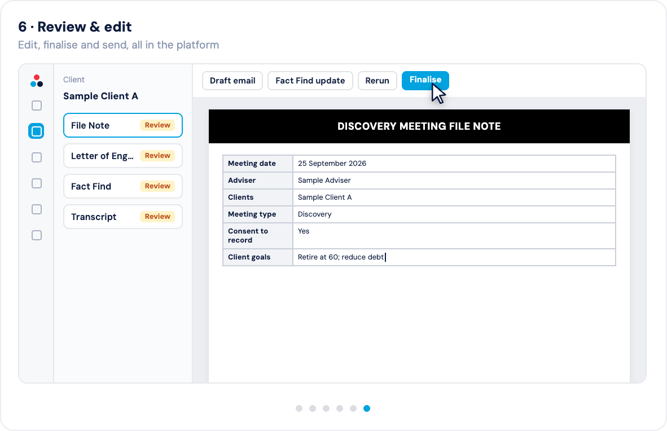Click the 'Meeting type' label cell
Screen dimensions: 667x431
258,214
